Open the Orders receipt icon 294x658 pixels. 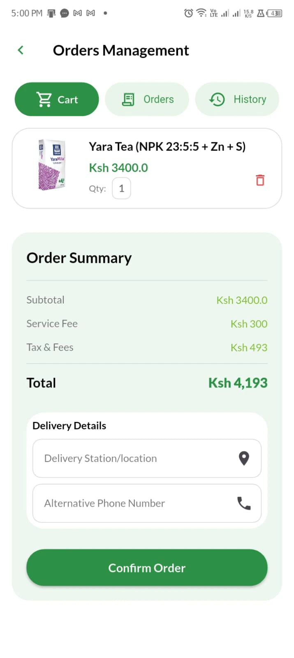(x=128, y=99)
